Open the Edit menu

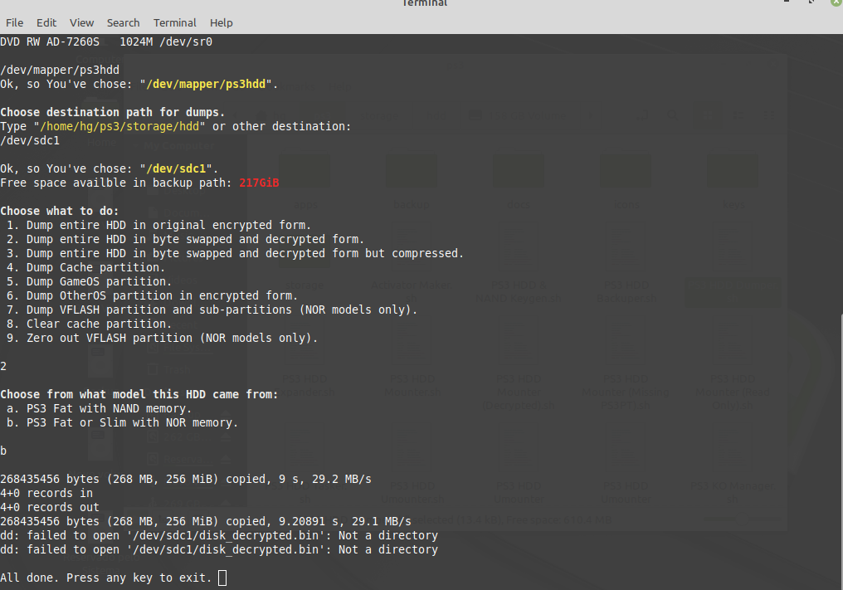[46, 22]
